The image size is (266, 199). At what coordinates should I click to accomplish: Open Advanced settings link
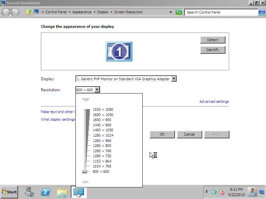(214, 101)
